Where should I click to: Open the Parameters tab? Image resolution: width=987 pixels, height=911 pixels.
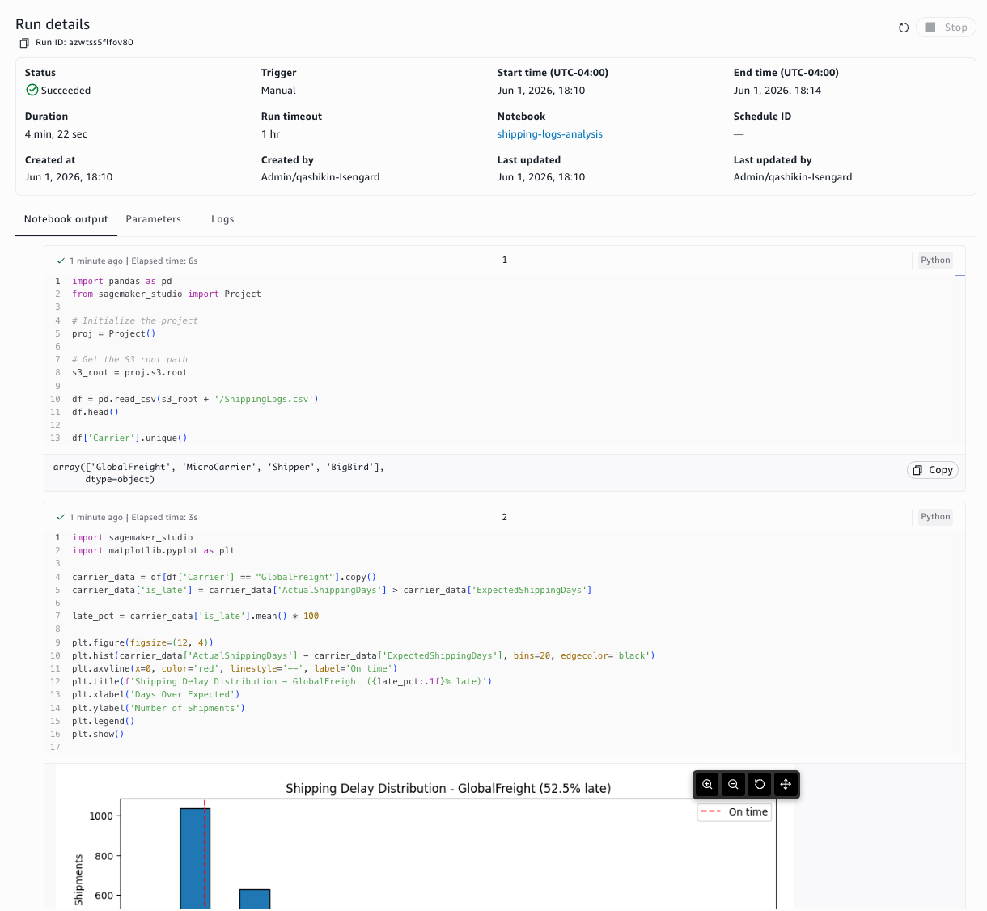tap(154, 219)
